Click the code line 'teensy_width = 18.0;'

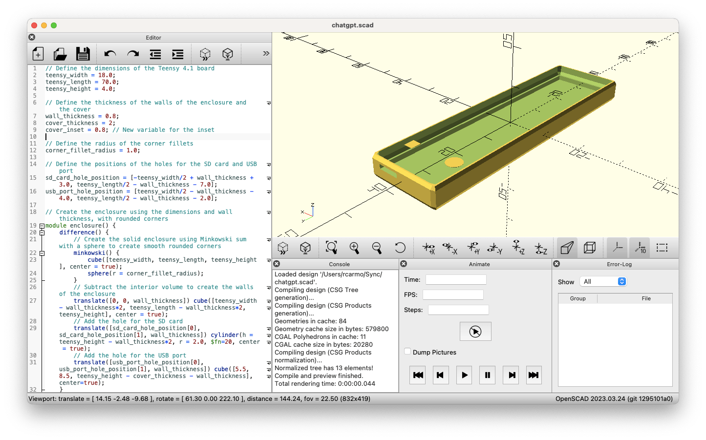81,75
